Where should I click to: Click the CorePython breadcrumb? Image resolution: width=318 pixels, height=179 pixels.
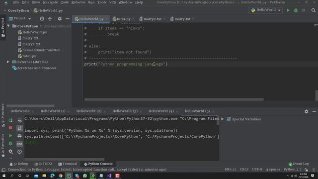(x=18, y=10)
